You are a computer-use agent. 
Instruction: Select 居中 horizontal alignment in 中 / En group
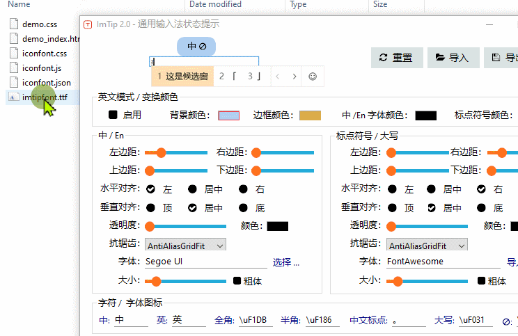192,189
